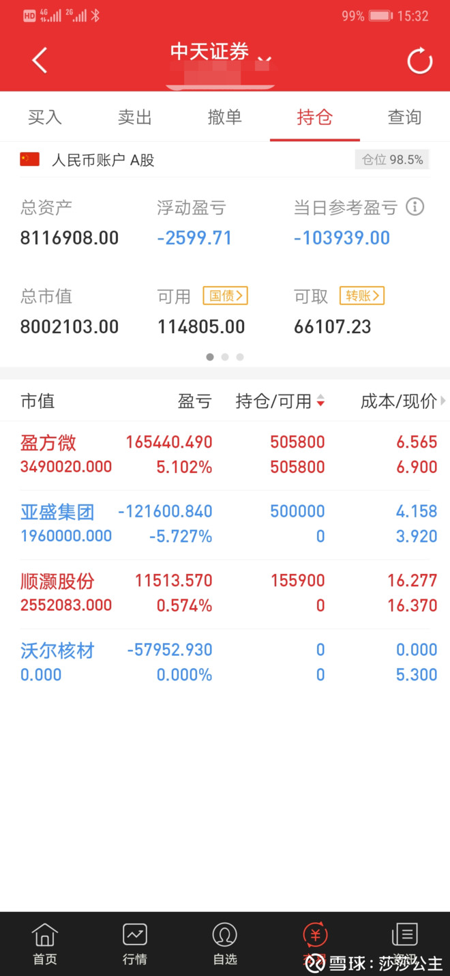This screenshot has width=450, height=976.
Task: Tap 浮动盈亏 value -2599.71
Action: [x=195, y=238]
